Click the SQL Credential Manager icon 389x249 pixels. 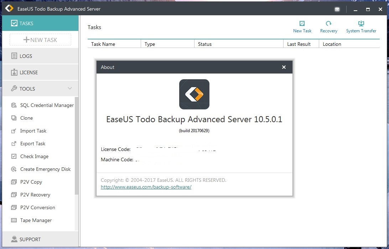click(x=14, y=105)
